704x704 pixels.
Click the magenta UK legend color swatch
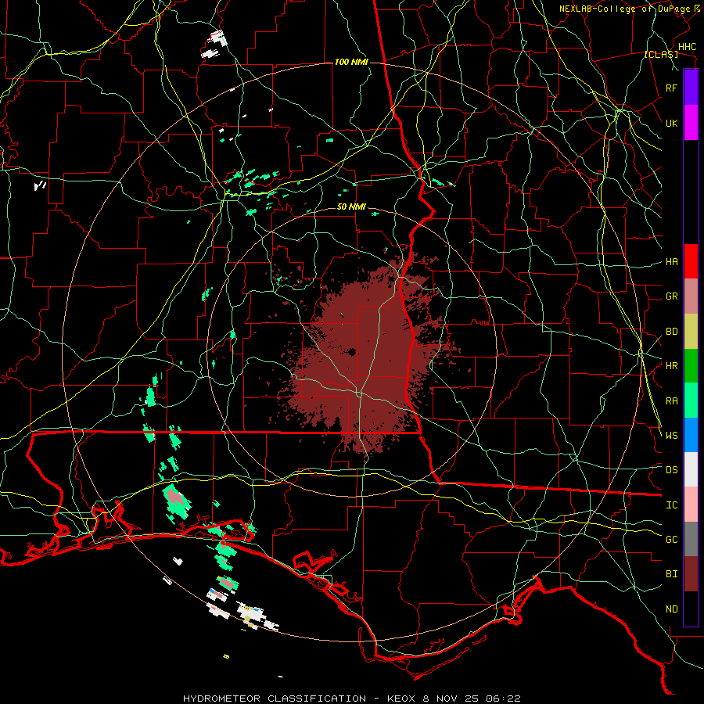coord(691,123)
